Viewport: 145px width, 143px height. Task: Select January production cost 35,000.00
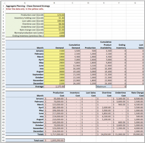(54, 99)
